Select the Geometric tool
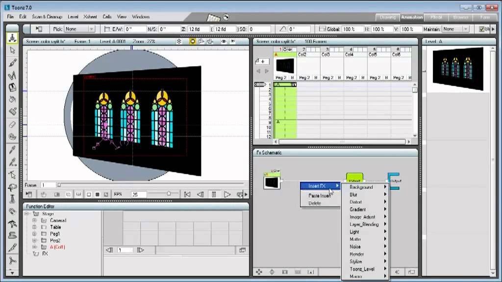The width and height of the screenshot is (502, 282). [x=12, y=75]
